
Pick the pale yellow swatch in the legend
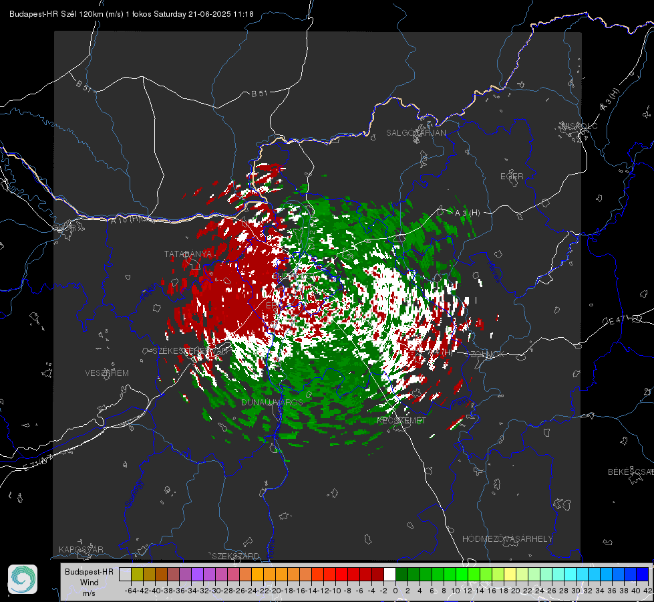pyautogui.click(x=510, y=574)
